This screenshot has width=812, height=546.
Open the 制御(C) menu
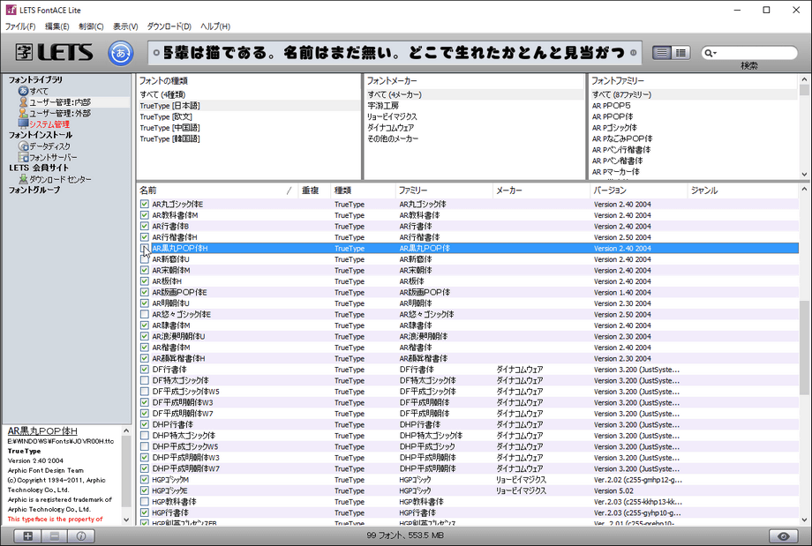pos(91,26)
